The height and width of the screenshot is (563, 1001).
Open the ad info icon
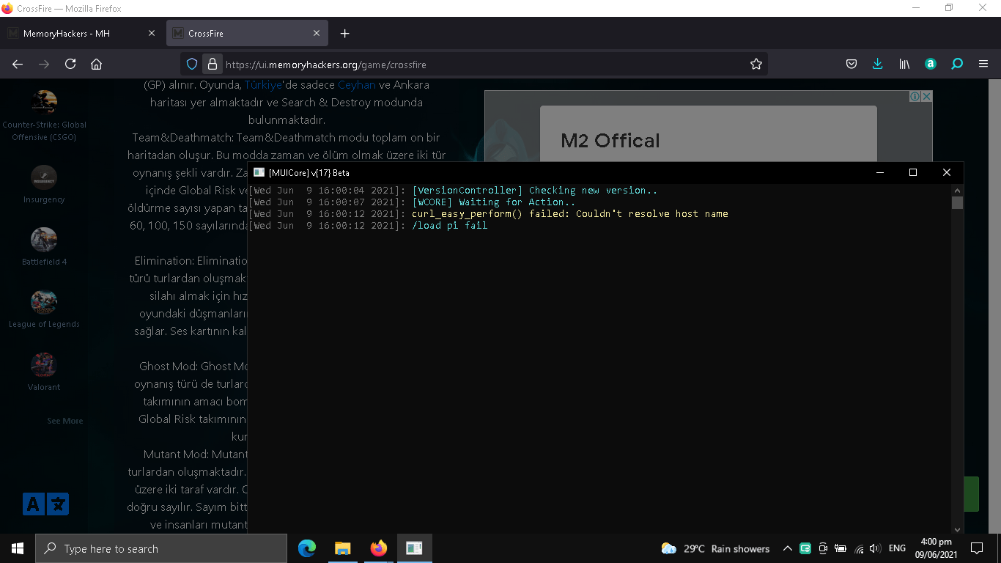point(915,96)
